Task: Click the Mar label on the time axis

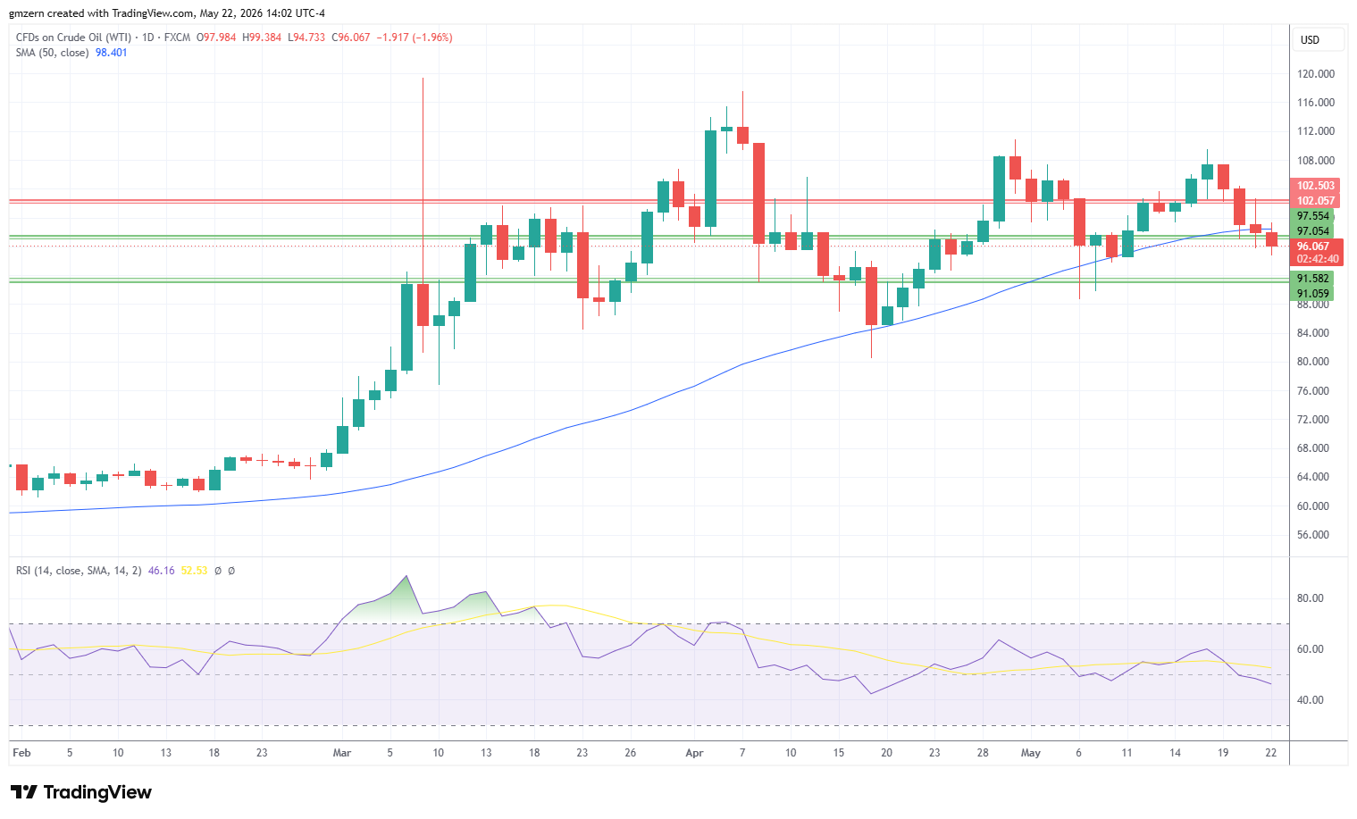Action: (x=342, y=753)
